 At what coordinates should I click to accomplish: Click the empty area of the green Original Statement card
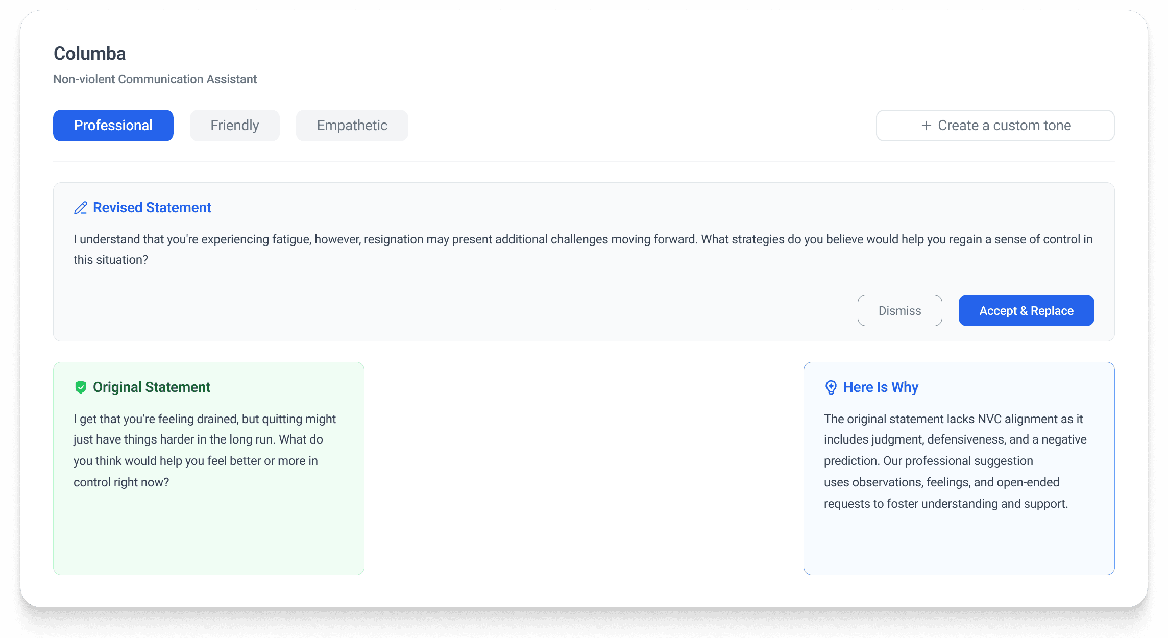pyautogui.click(x=208, y=536)
